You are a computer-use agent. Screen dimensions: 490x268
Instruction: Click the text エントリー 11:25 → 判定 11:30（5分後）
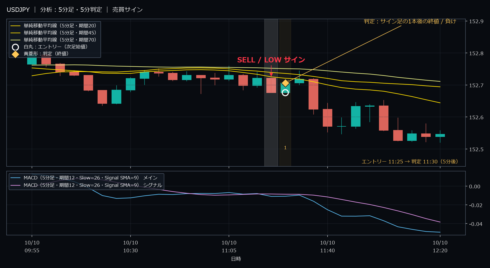410,162
